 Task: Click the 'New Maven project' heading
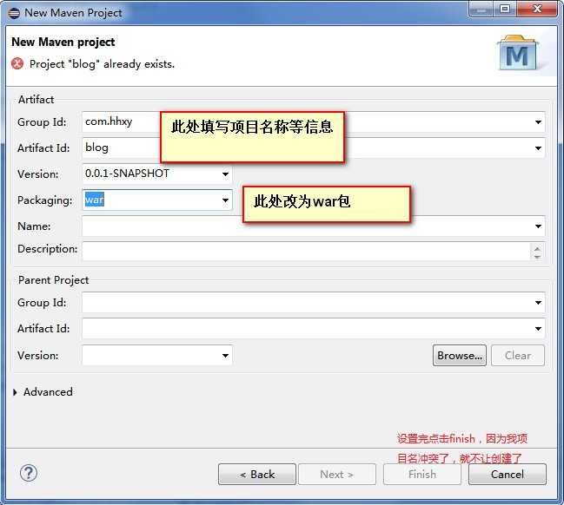pyautogui.click(x=63, y=42)
